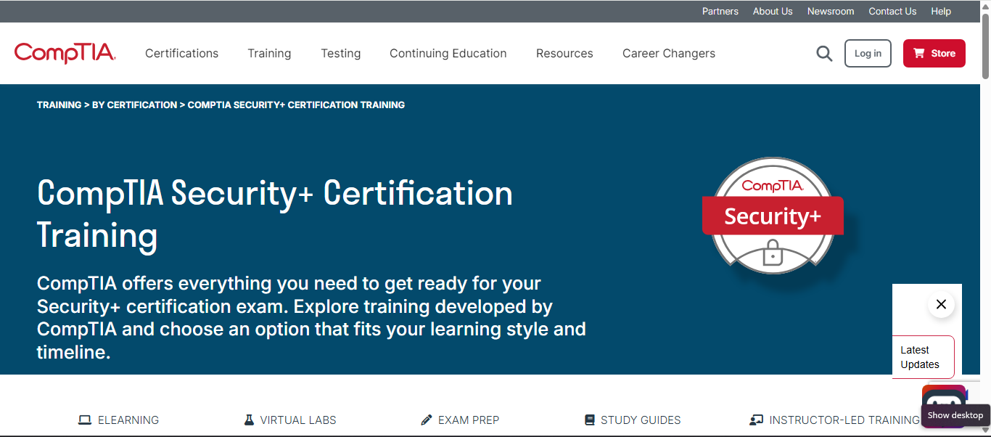Viewport: 991px width, 437px height.
Task: Open the About Us link
Action: coord(773,12)
